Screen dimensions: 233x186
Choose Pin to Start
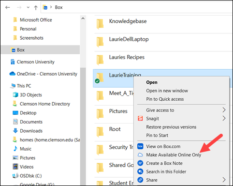(157, 135)
